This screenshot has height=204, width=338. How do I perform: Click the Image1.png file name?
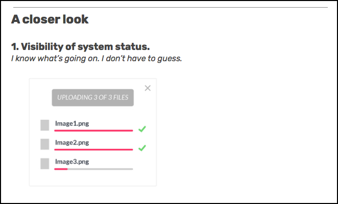coord(72,123)
